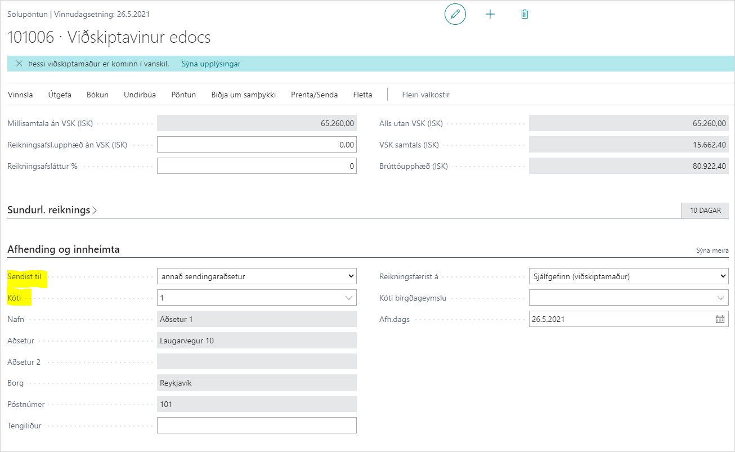
Task: Click the Reikningsafsláttur % input field
Action: pos(257,166)
